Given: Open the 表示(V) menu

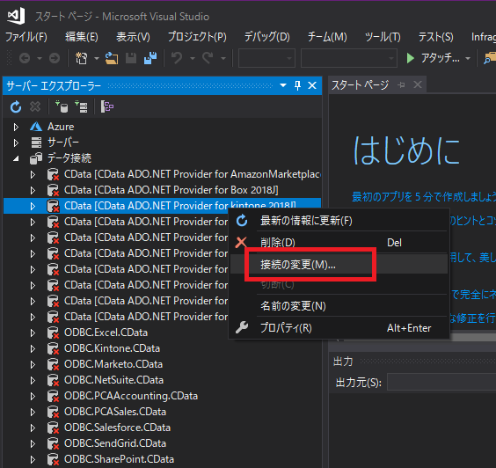Looking at the screenshot, I should click(133, 37).
